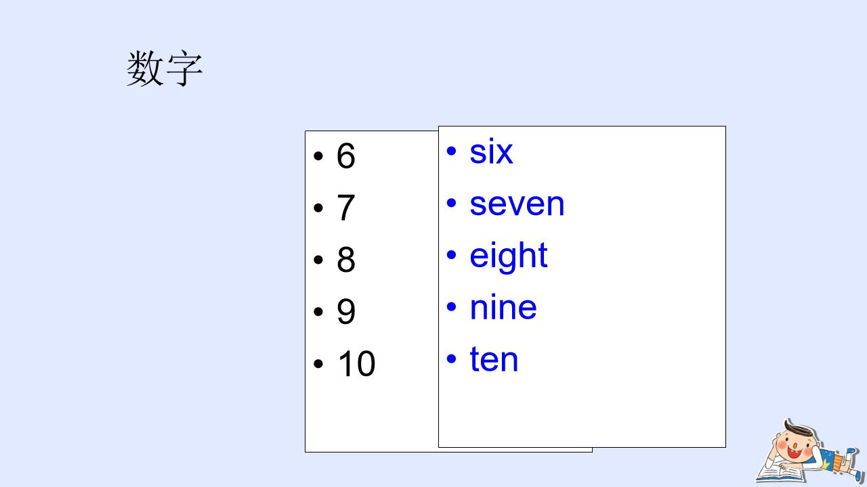Click the blue word ten
The width and height of the screenshot is (867, 487).
point(494,359)
